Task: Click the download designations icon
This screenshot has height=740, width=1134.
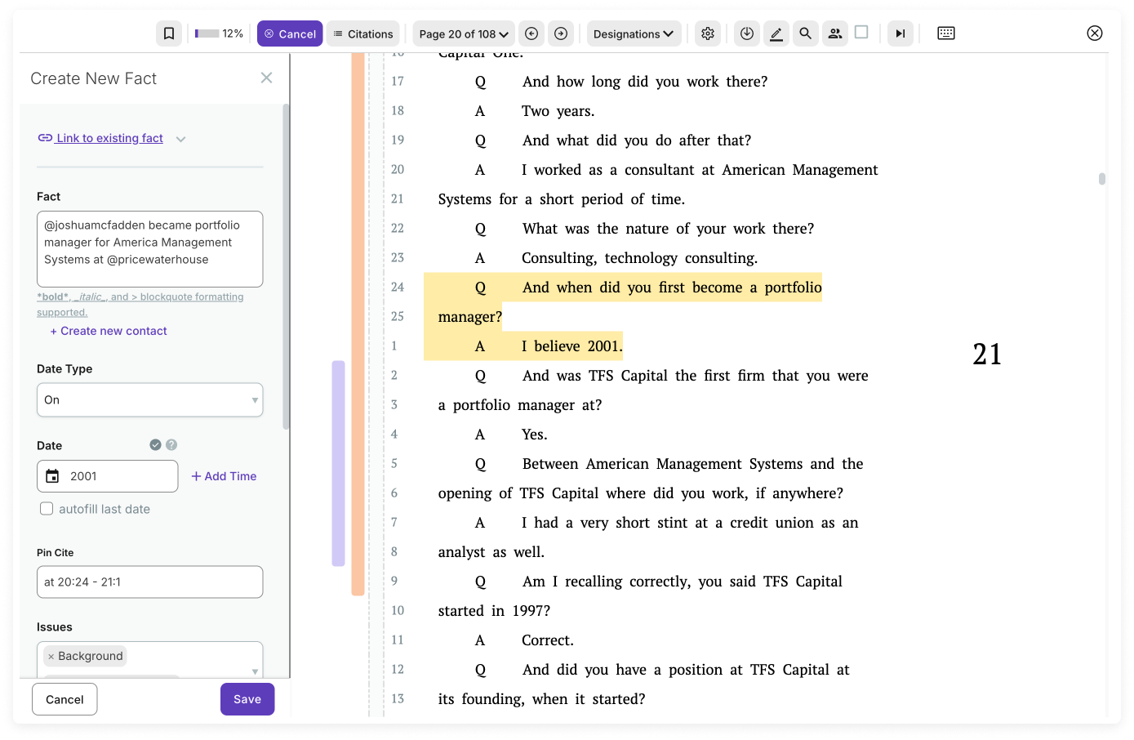Action: pyautogui.click(x=746, y=33)
